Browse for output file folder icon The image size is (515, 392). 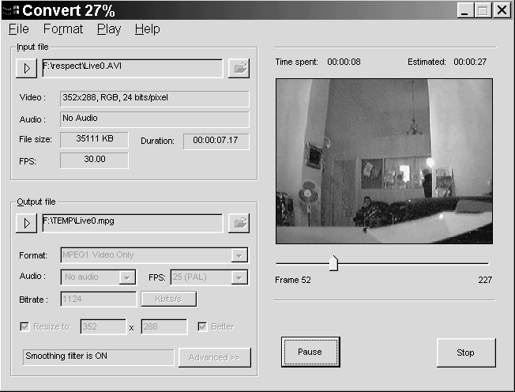point(239,223)
